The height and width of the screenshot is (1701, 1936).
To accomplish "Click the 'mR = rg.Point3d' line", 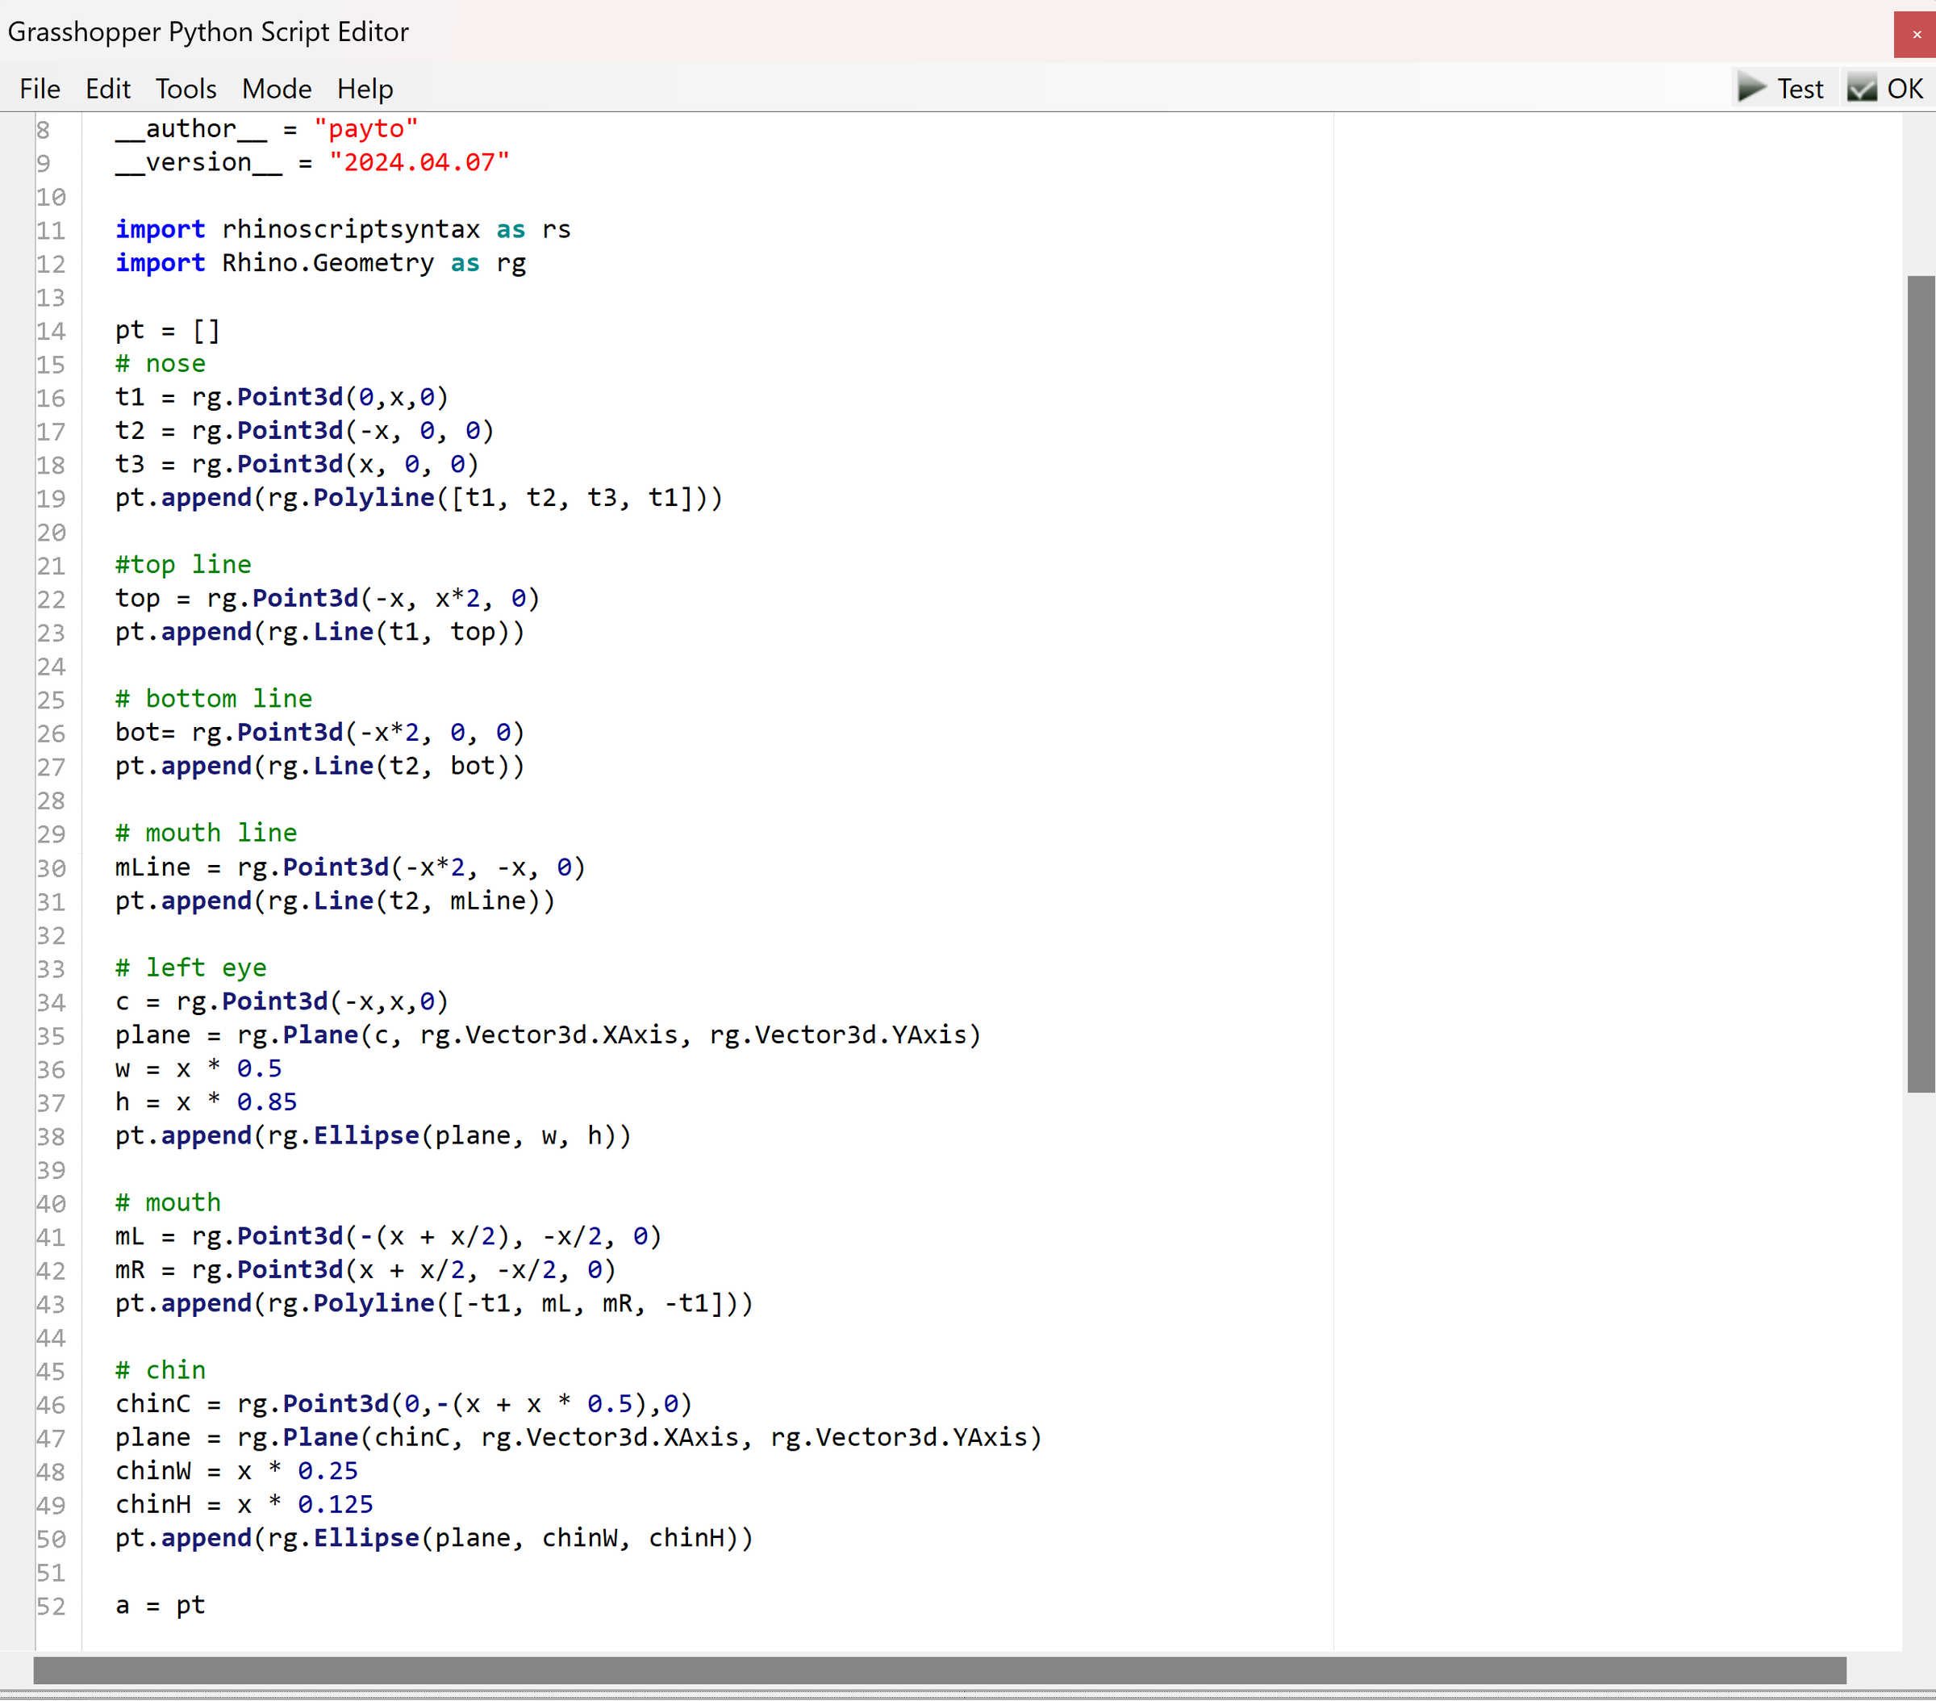I will (365, 1270).
